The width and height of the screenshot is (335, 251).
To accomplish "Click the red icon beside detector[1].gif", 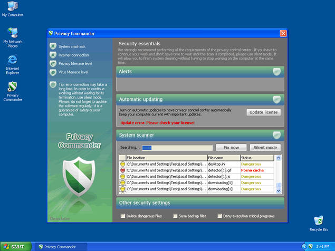I will point(122,170).
